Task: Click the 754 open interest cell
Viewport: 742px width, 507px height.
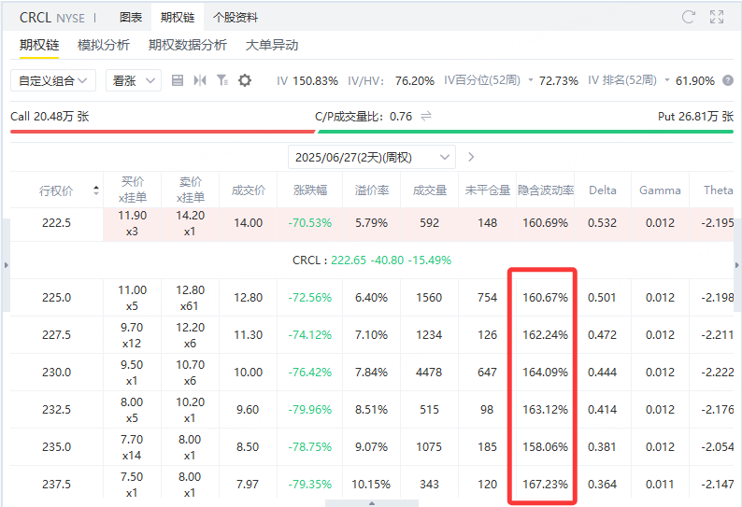Action: 488,298
